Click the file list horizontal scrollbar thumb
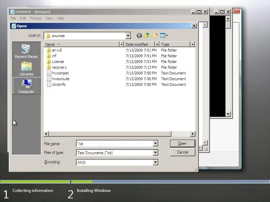This screenshot has height=202, width=270. 110,134
